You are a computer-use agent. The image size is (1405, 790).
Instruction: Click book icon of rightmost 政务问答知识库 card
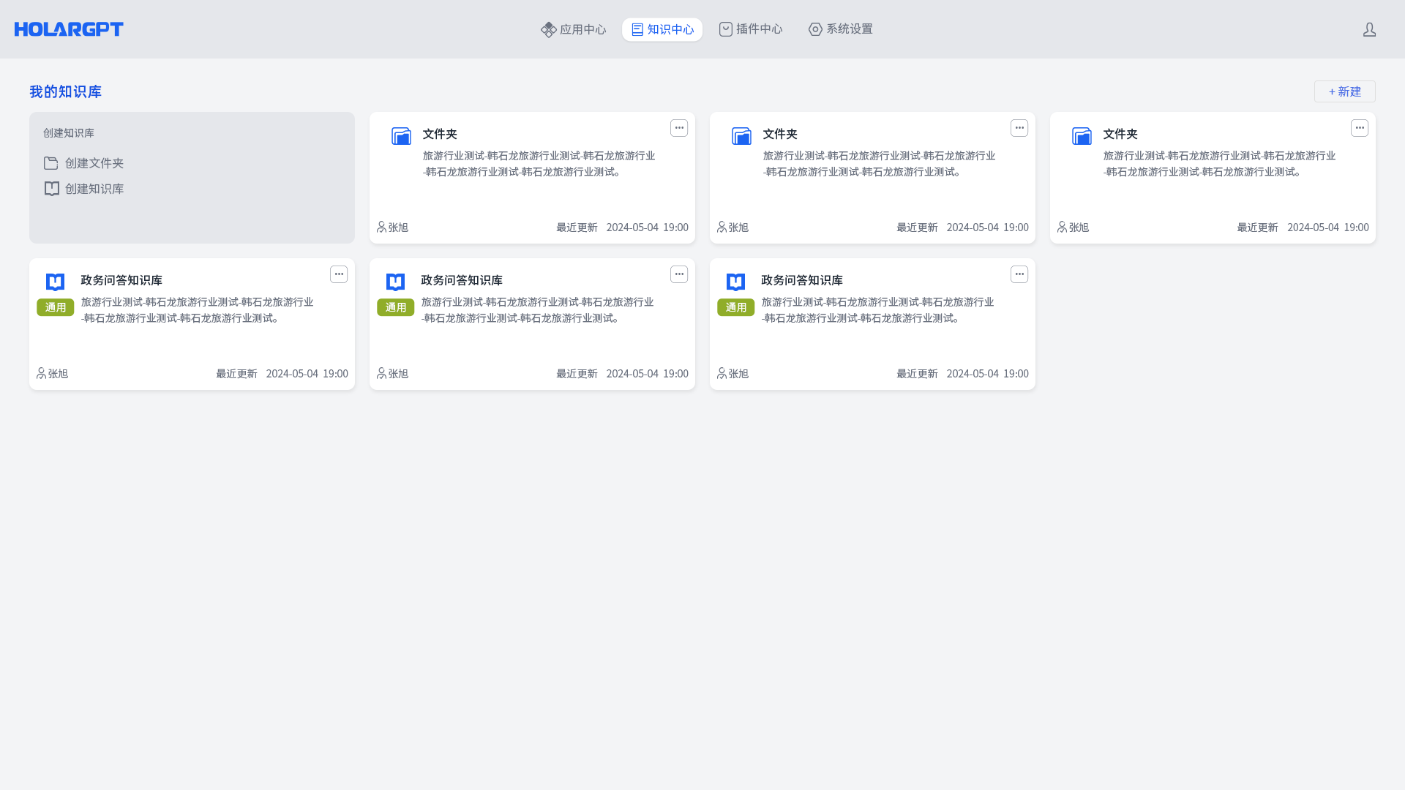tap(735, 282)
